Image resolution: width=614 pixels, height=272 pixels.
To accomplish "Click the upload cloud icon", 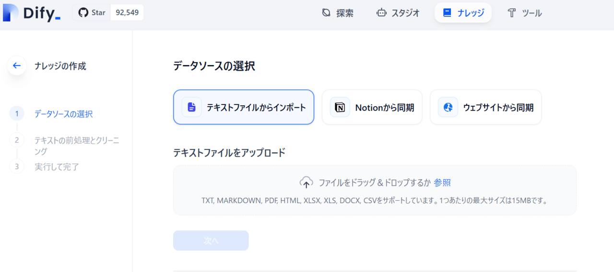I will (x=306, y=182).
